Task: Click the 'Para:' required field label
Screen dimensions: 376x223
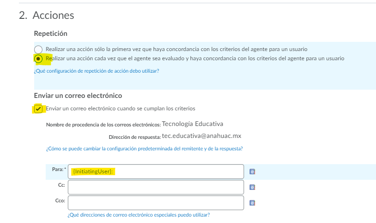Action: coord(59,169)
